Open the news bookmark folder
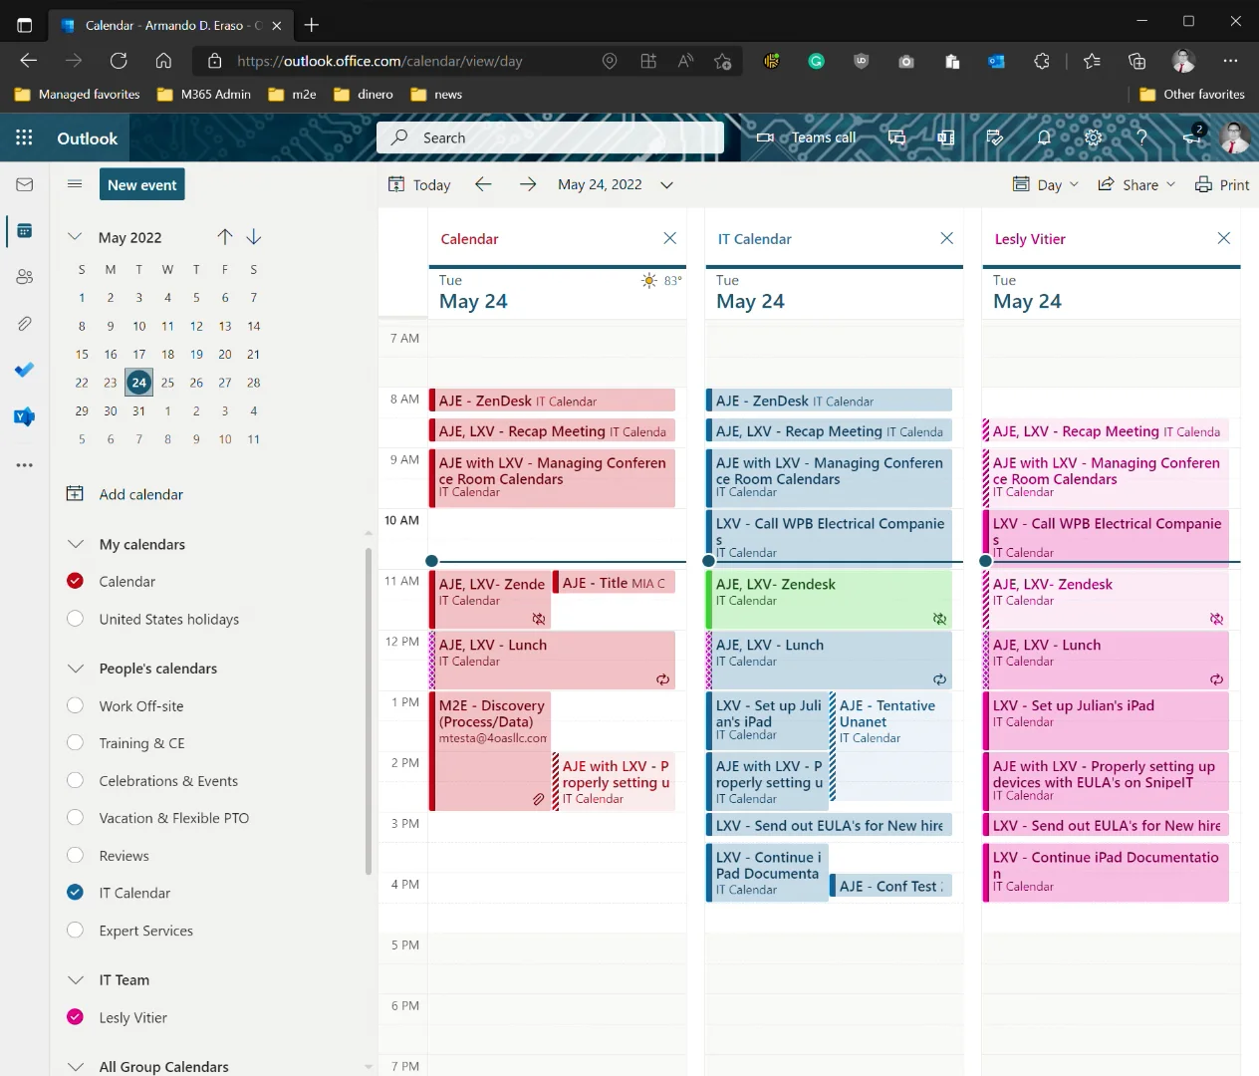The image size is (1259, 1076). tap(436, 95)
